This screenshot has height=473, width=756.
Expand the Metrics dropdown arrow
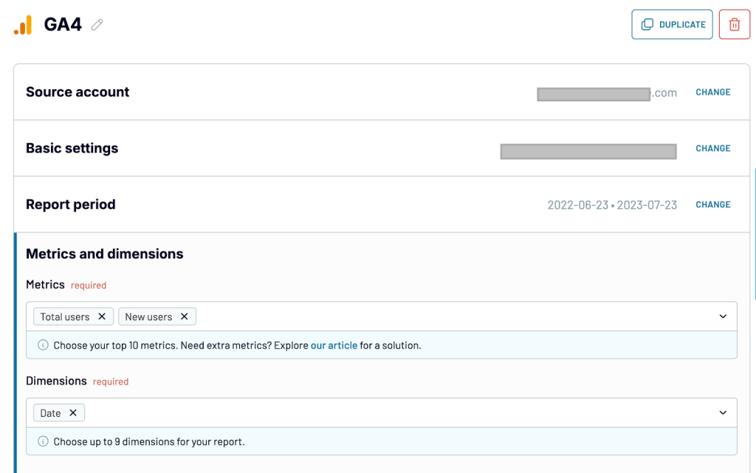[x=723, y=317]
